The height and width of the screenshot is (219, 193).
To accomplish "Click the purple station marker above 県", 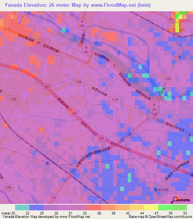I will tap(47, 158).
